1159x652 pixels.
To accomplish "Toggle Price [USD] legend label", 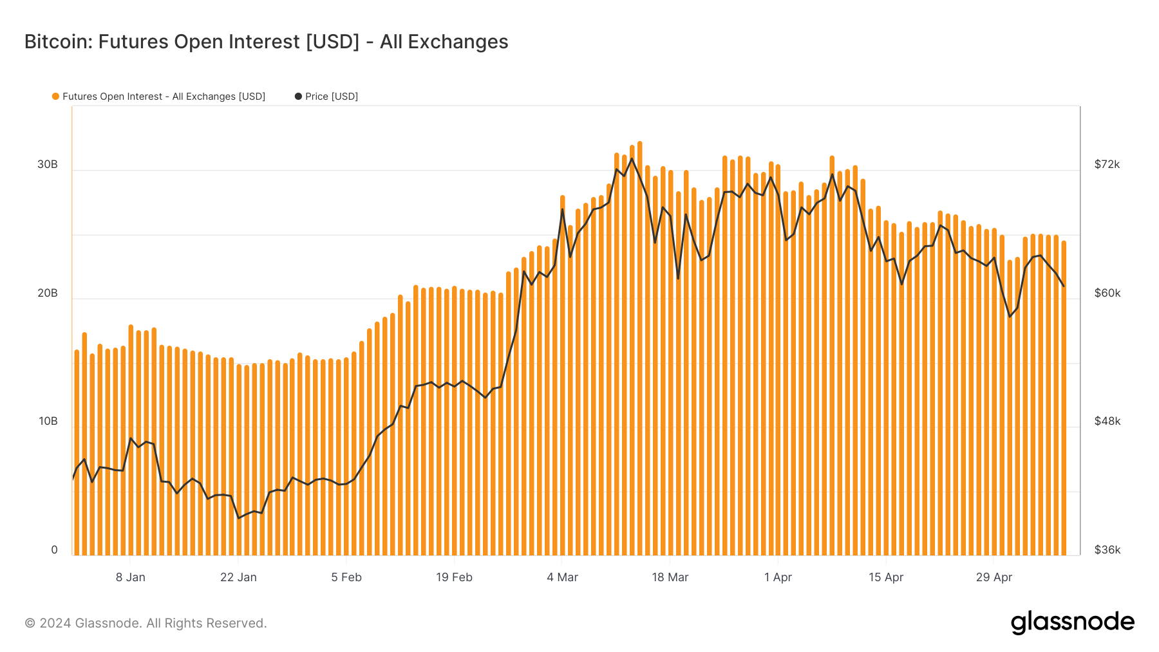I will click(332, 97).
